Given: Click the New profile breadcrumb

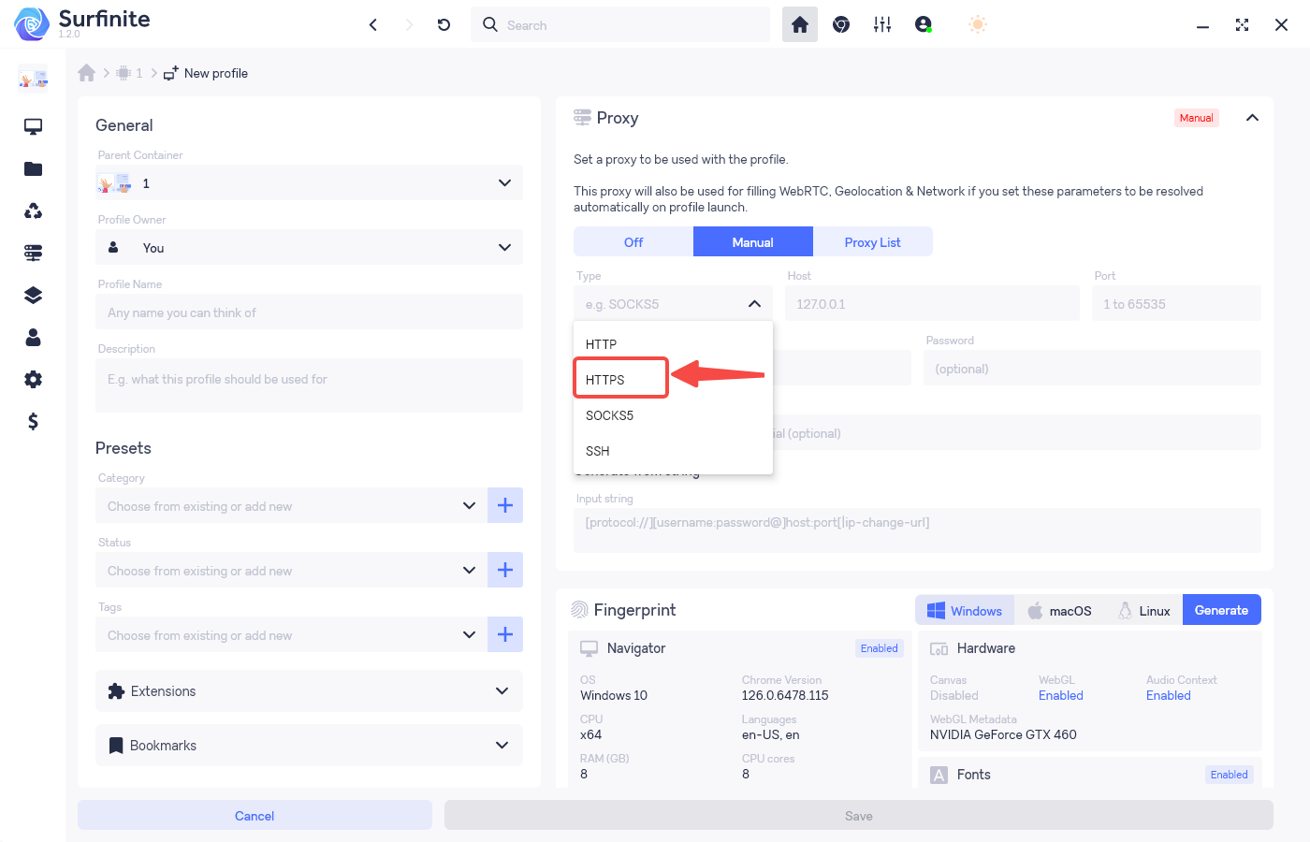Looking at the screenshot, I should pos(206,73).
